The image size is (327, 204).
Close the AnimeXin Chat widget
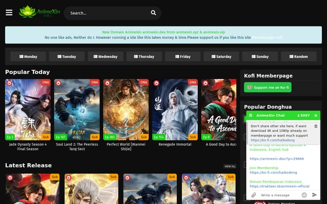(316, 116)
